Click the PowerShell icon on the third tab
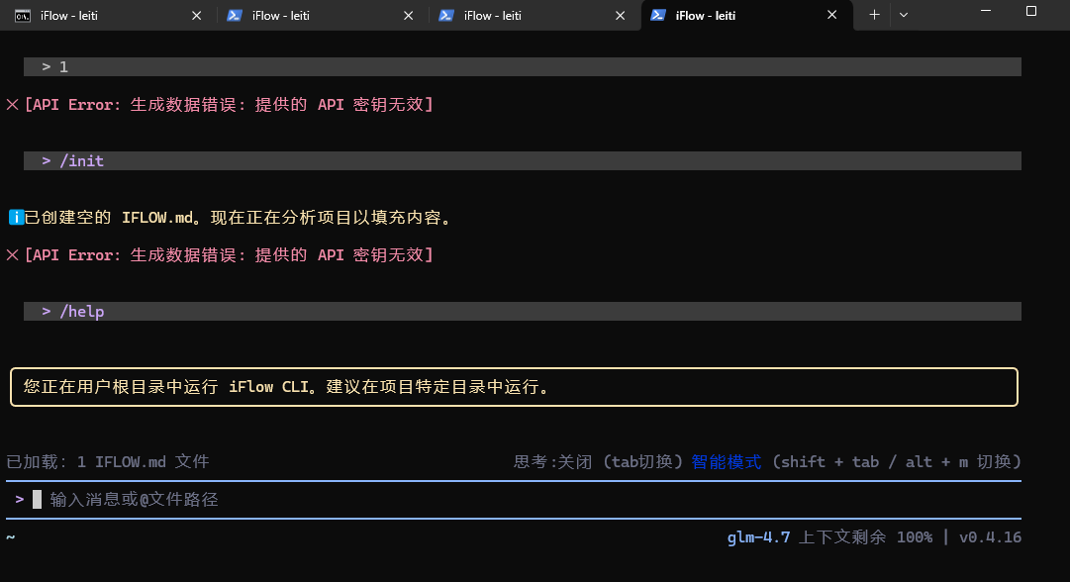1070x582 pixels. point(446,16)
